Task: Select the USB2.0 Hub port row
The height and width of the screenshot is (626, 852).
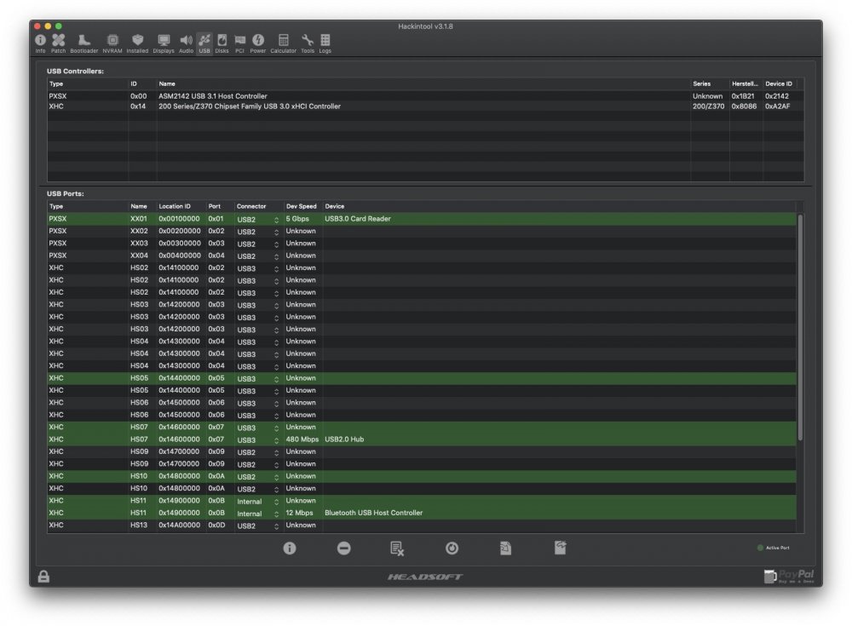Action: click(422, 439)
